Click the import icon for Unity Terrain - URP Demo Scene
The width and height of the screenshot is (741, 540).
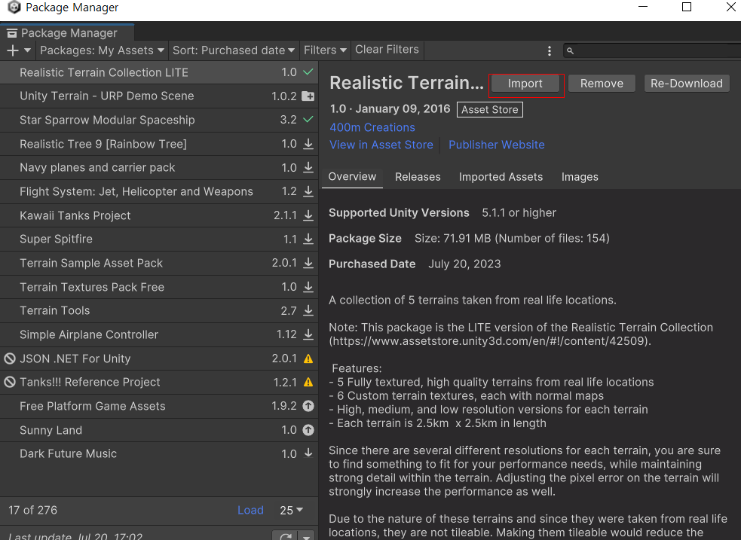pyautogui.click(x=308, y=96)
